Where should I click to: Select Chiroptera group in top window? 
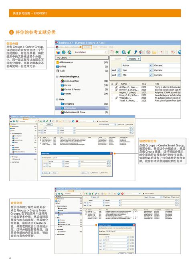[82, 104]
